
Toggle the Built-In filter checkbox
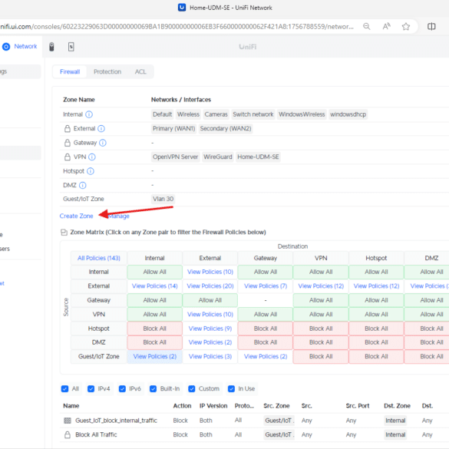[x=154, y=388]
